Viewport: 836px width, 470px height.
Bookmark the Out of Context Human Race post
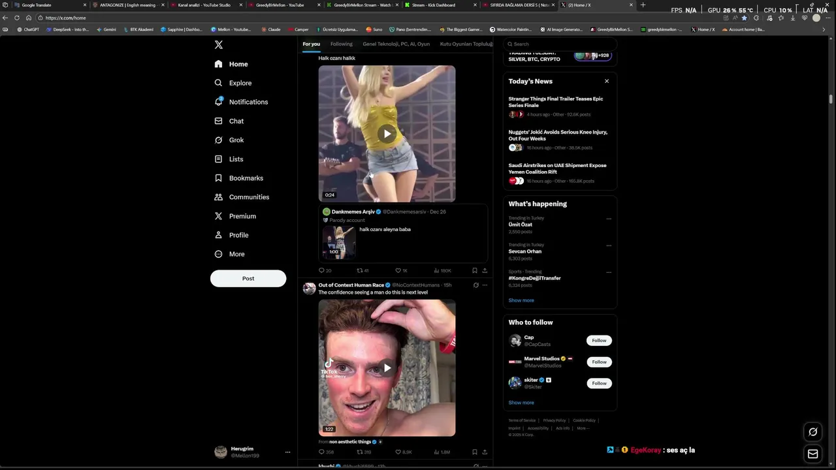475,452
